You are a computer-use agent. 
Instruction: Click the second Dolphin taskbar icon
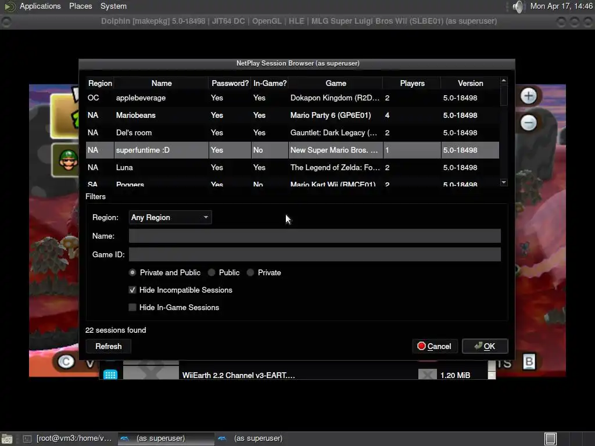pyautogui.click(x=223, y=439)
